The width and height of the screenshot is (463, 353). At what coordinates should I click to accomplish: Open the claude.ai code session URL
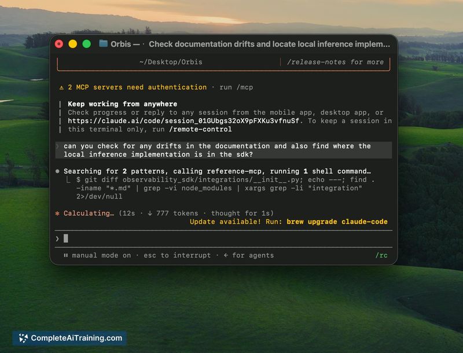pyautogui.click(x=183, y=121)
